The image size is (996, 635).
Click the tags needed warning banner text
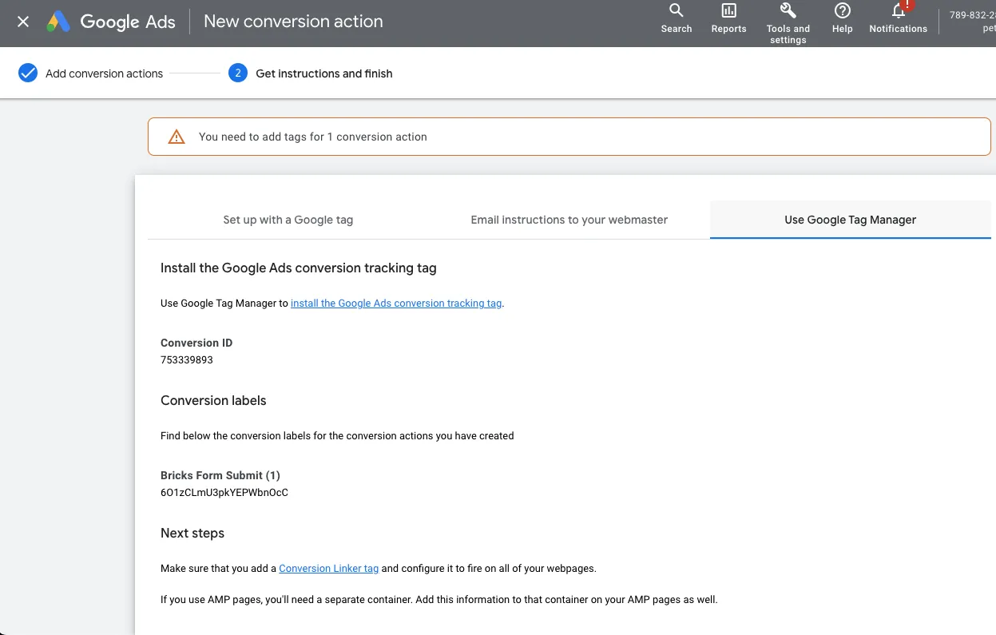click(312, 136)
